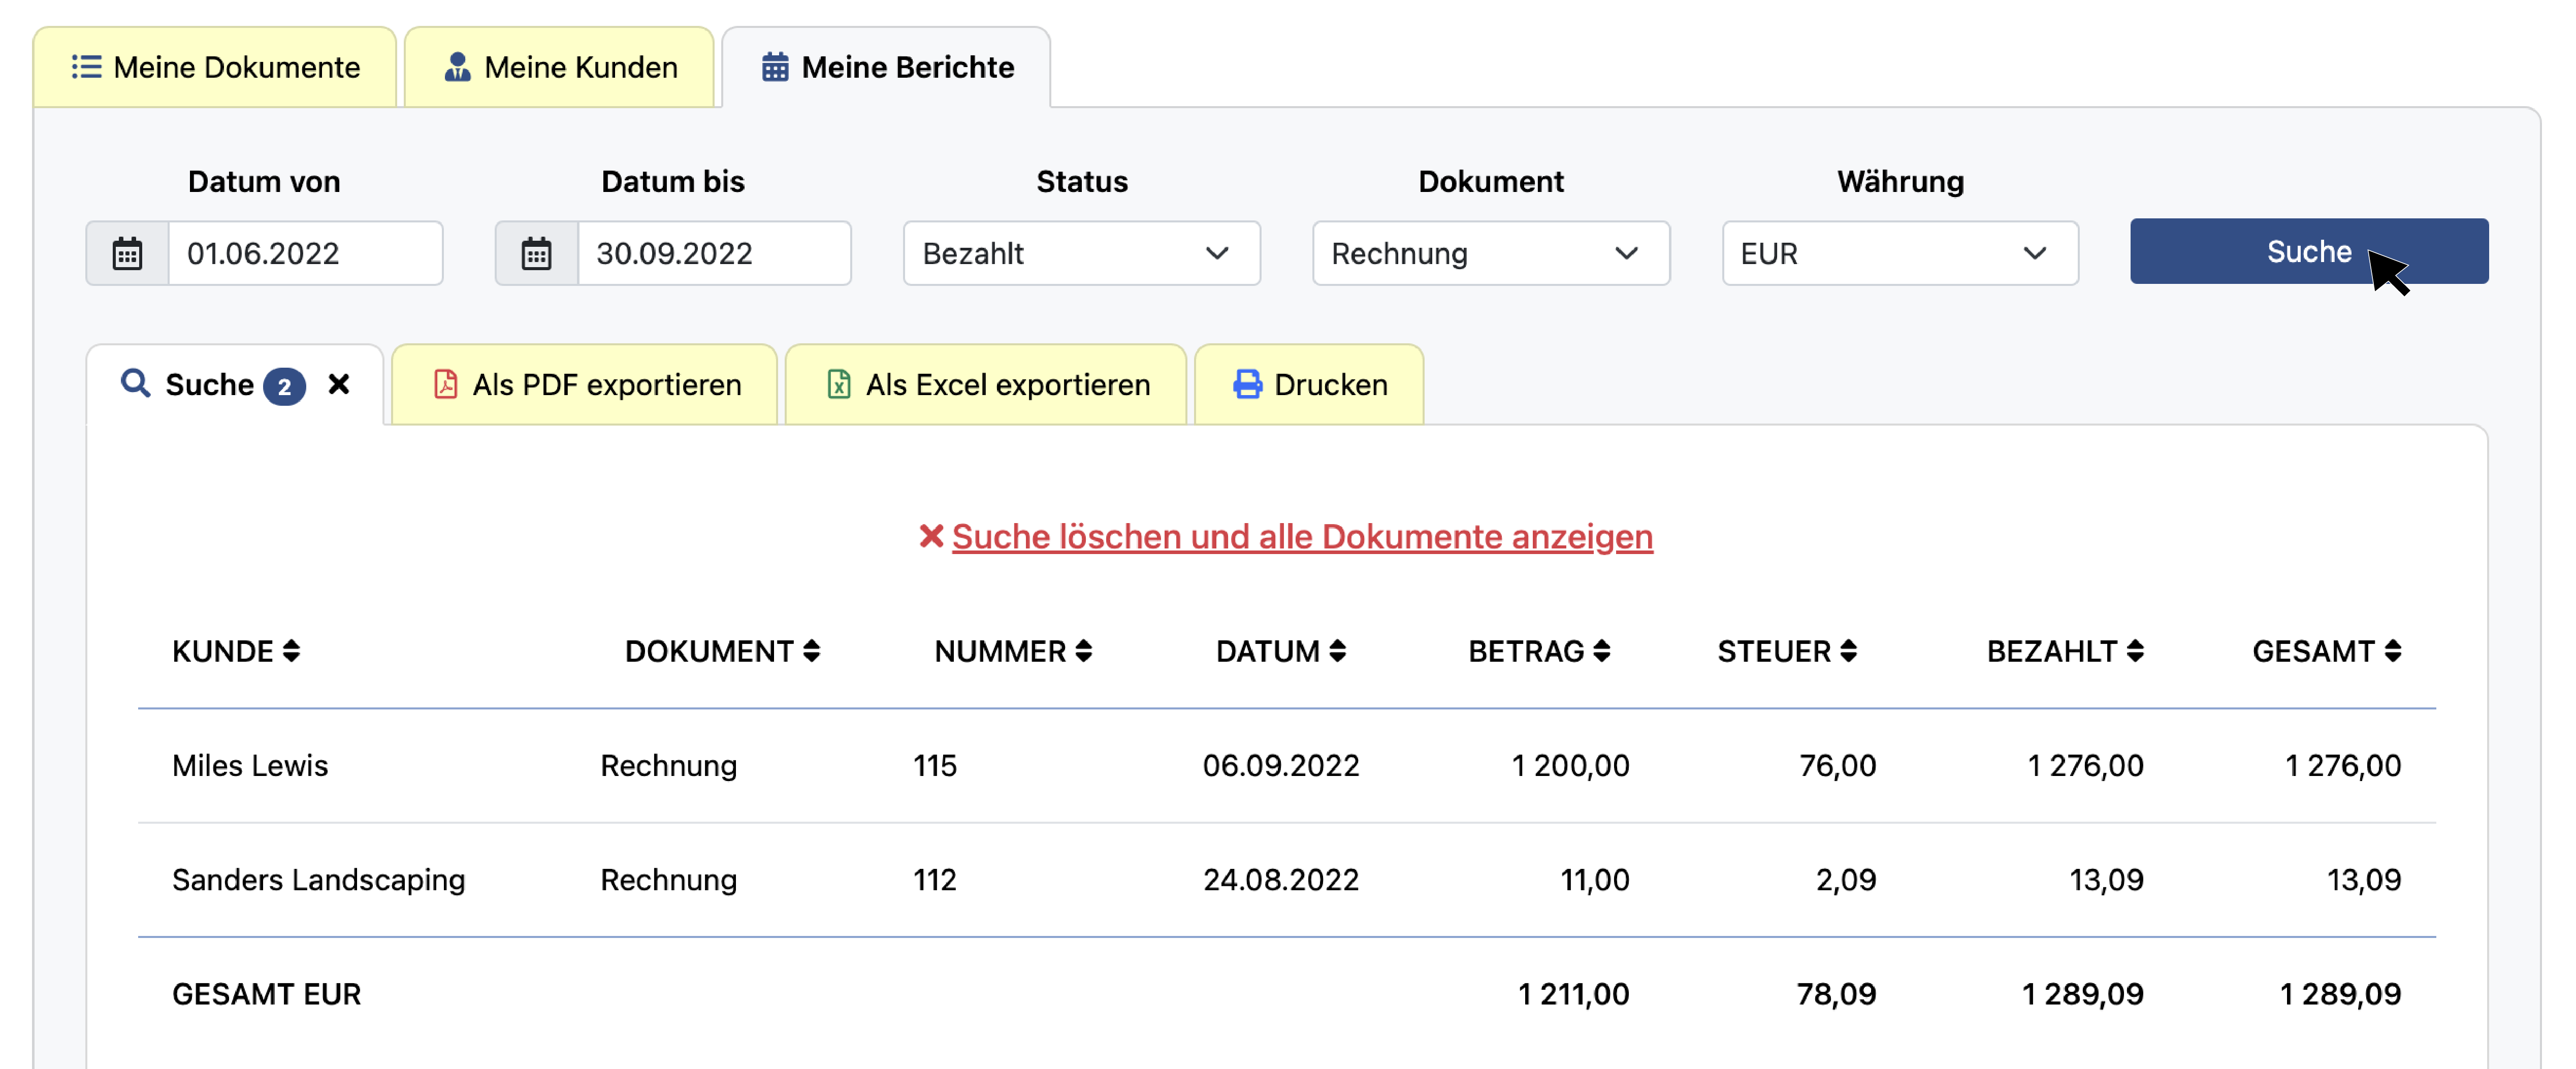
Task: Click the GESAMT EUR total label
Action: click(x=266, y=994)
